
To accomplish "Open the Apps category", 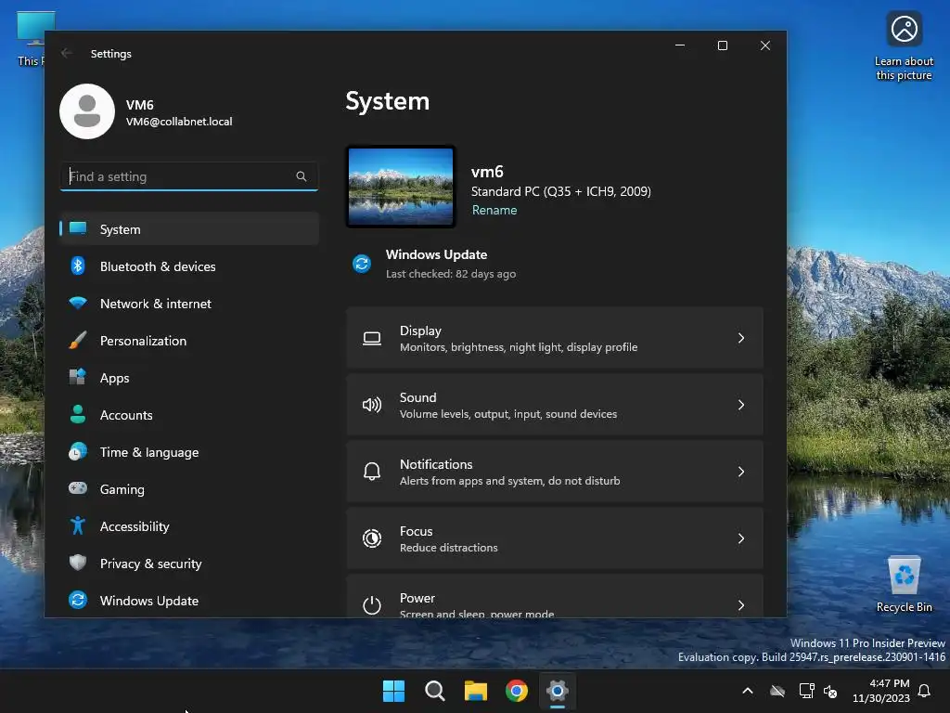I will click(x=189, y=378).
